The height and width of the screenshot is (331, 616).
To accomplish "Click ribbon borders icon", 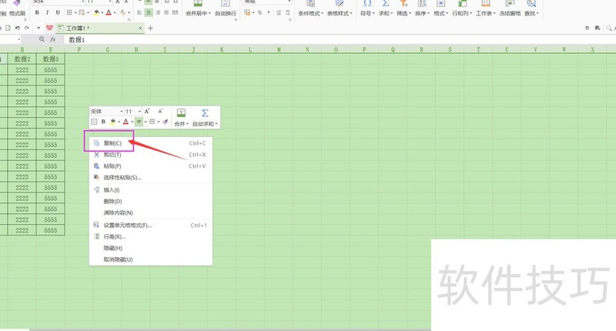I will (x=69, y=12).
